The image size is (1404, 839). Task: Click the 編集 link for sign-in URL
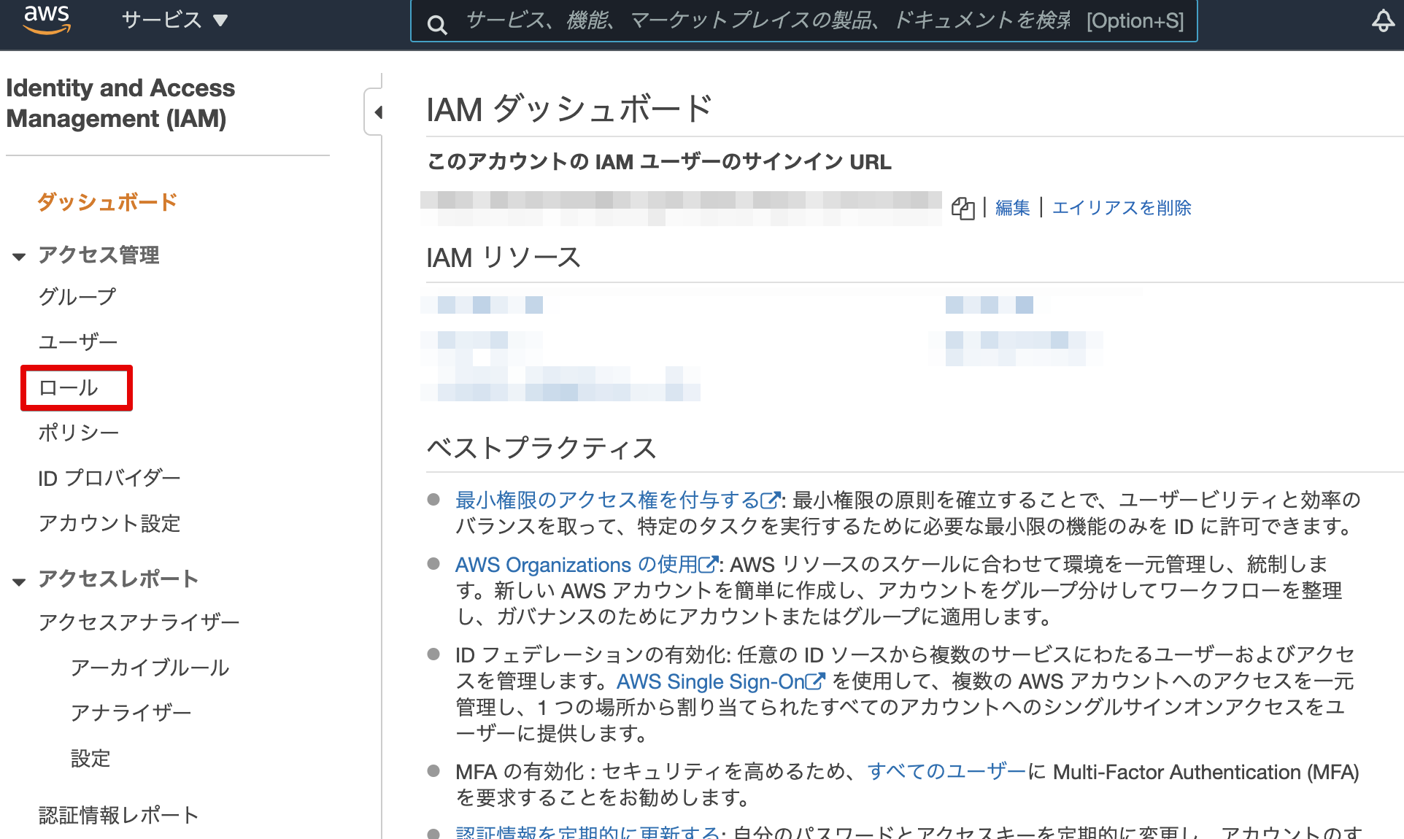pos(1012,208)
